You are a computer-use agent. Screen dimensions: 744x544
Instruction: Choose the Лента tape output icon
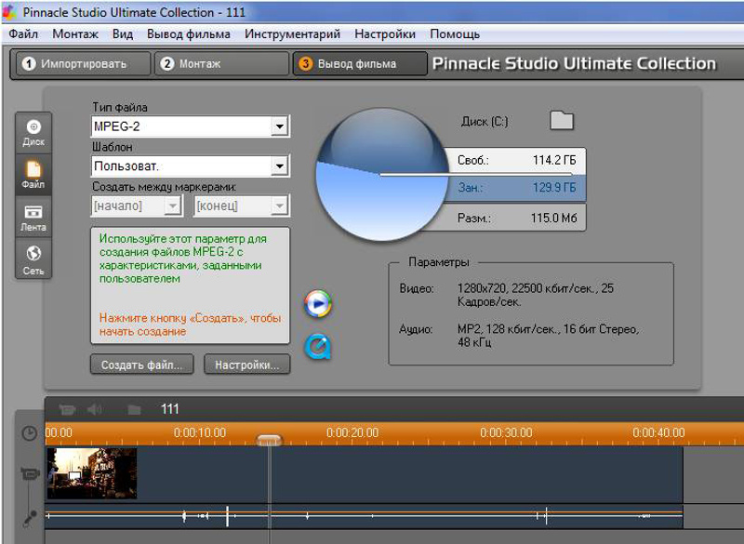[33, 217]
